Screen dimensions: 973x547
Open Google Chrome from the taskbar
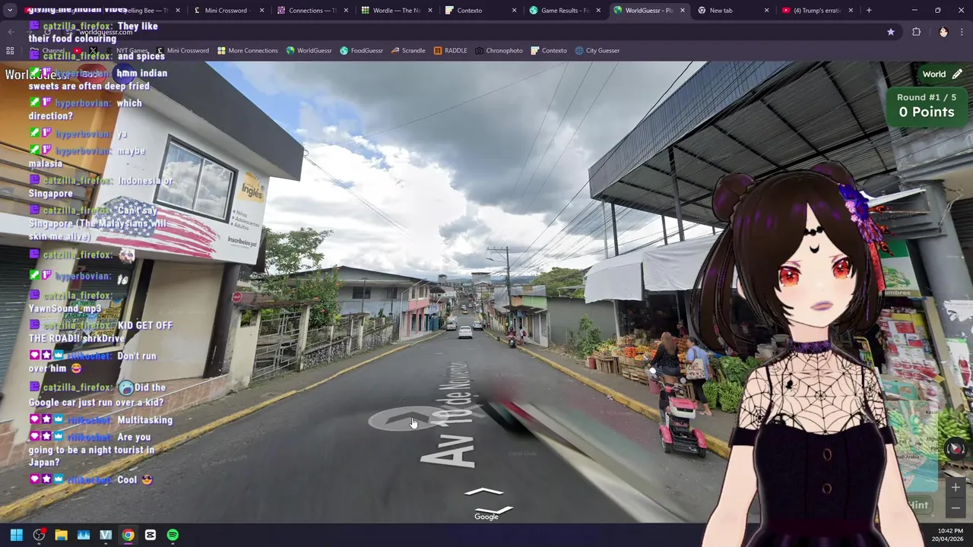click(x=128, y=535)
